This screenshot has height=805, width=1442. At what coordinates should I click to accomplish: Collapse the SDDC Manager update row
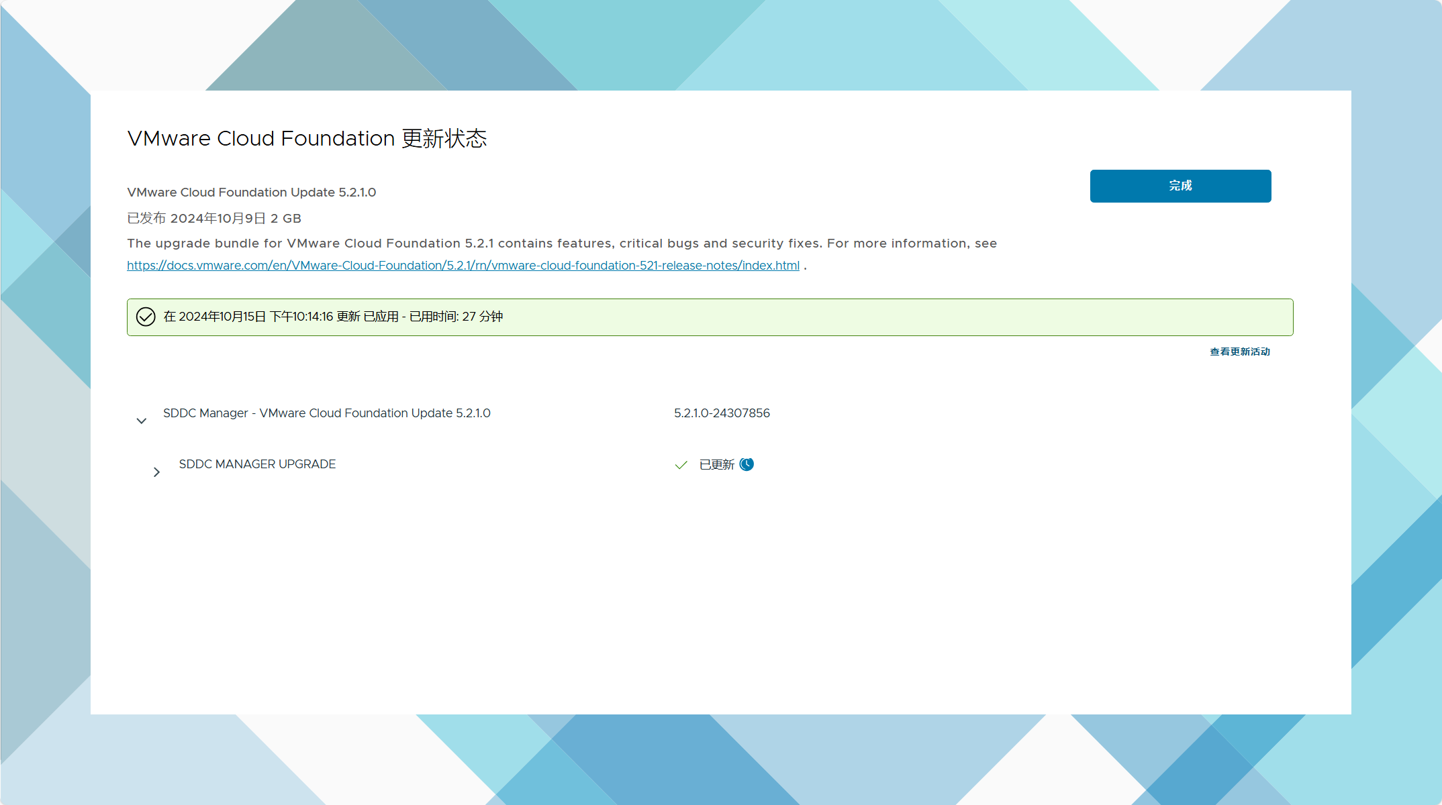141,421
